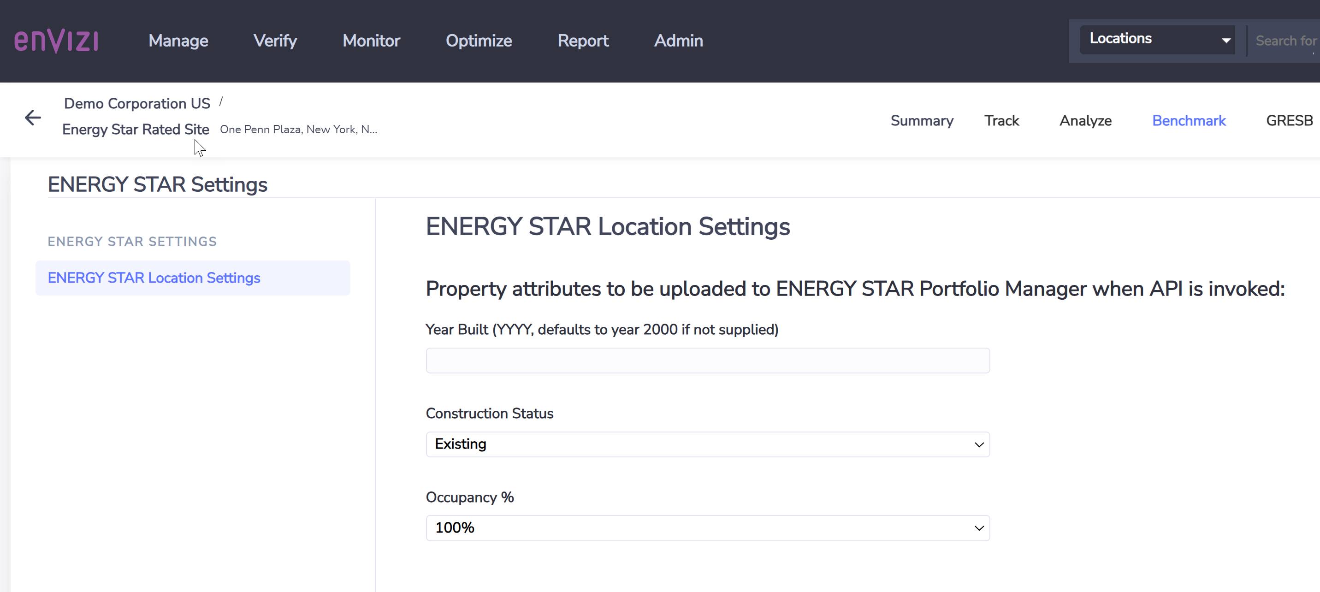The width and height of the screenshot is (1320, 592).
Task: Open the Admin menu
Action: pos(679,41)
